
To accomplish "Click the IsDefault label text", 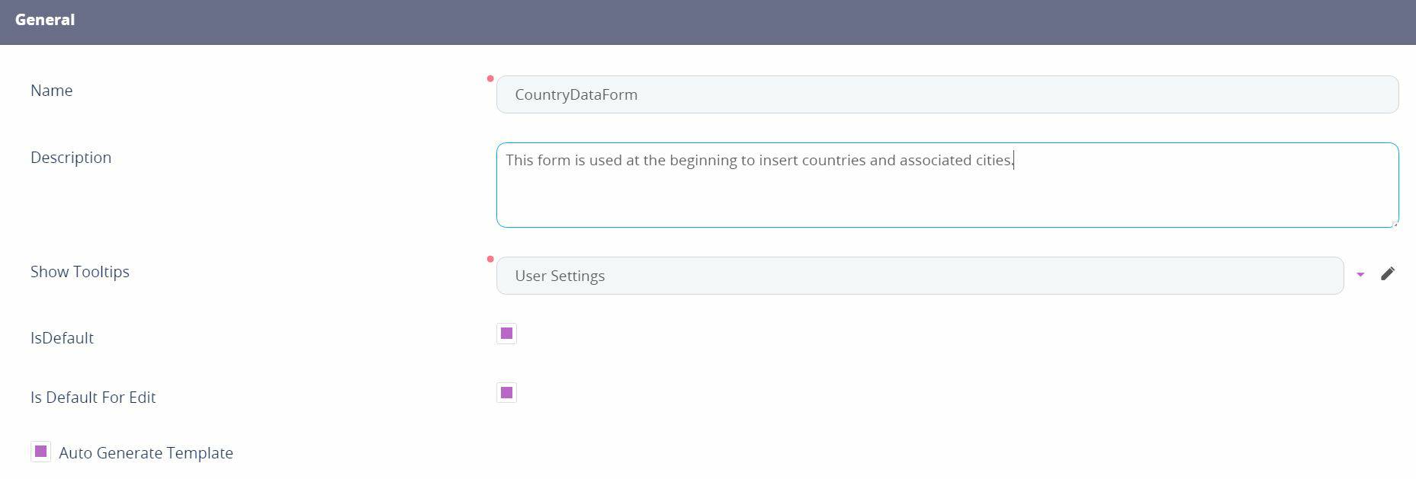I will click(62, 338).
